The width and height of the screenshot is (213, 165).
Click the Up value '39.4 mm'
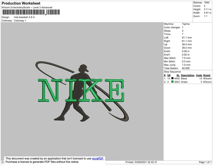[x=187, y=44]
